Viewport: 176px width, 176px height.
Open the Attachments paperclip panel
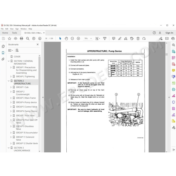coord(3,59)
